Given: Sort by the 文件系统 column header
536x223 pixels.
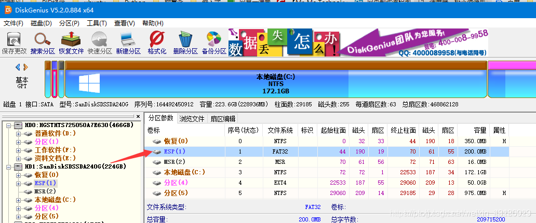Looking at the screenshot, I should pyautogui.click(x=280, y=130).
